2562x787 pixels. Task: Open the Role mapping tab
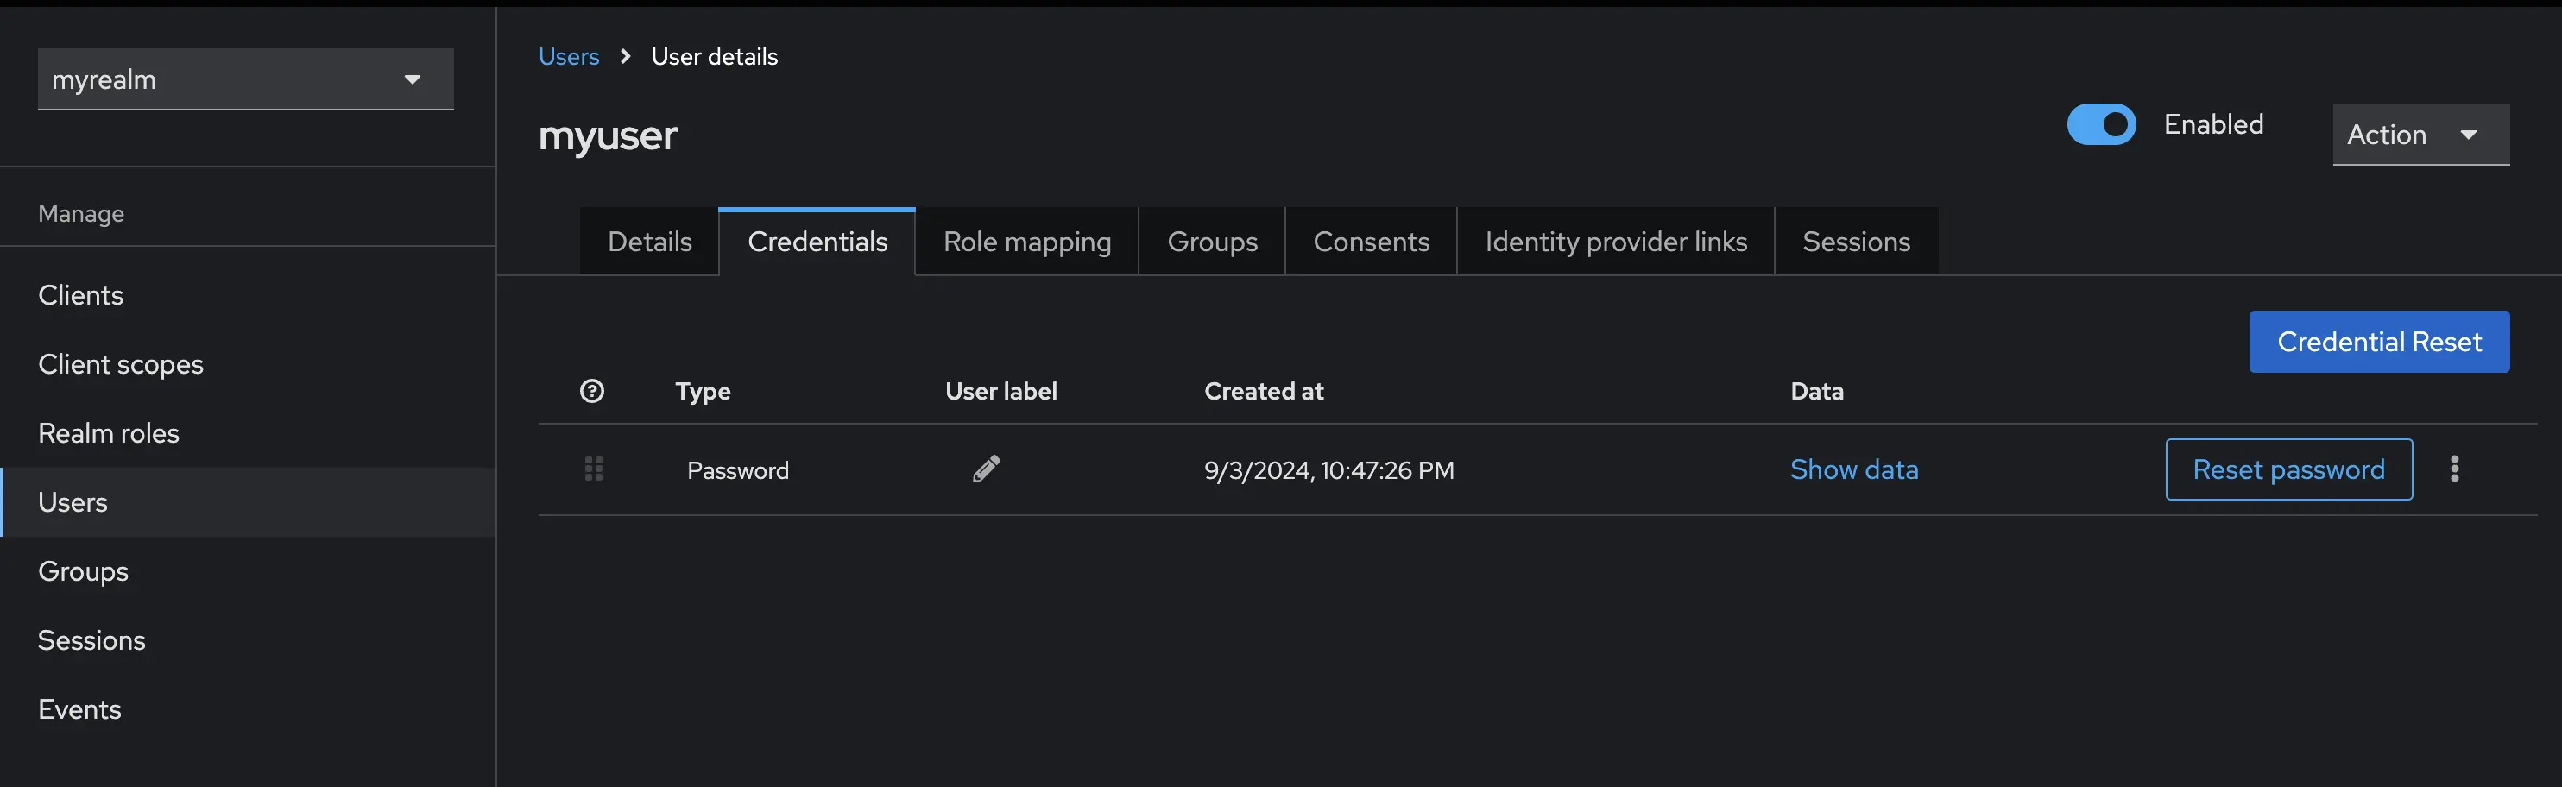(1026, 242)
